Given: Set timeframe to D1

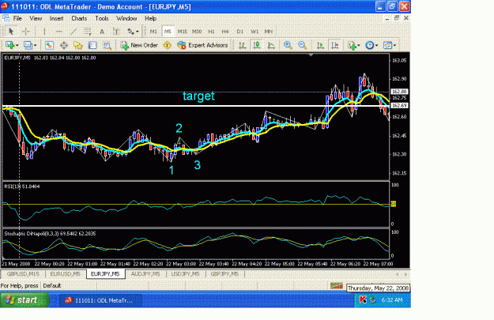Looking at the screenshot, I should 240,32.
